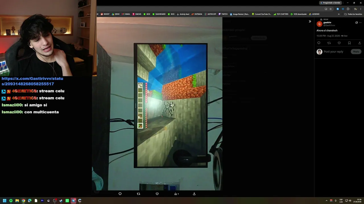Open the Chrome extensions puzzle icon
The height and width of the screenshot is (204, 364).
click(348, 9)
